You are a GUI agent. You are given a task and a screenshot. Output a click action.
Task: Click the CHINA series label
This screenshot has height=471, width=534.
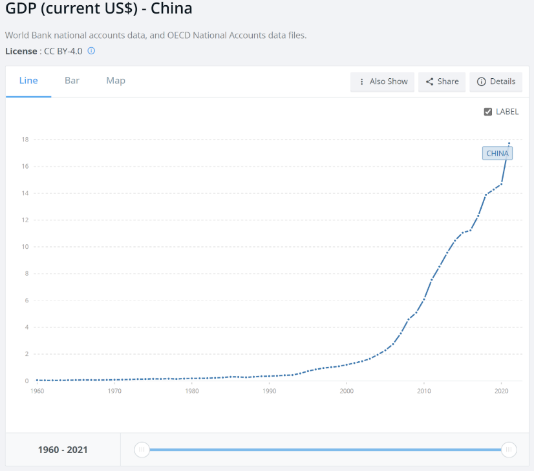tap(497, 154)
